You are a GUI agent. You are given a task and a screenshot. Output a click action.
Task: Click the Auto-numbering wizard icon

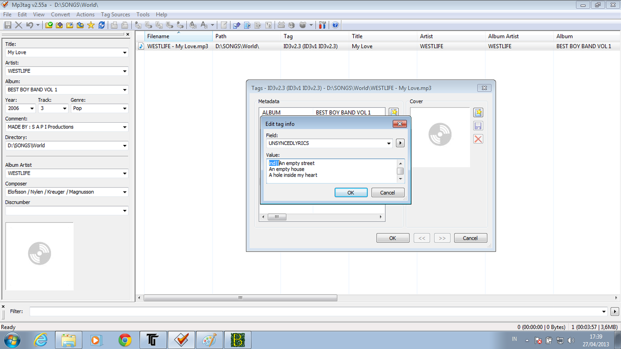click(267, 25)
